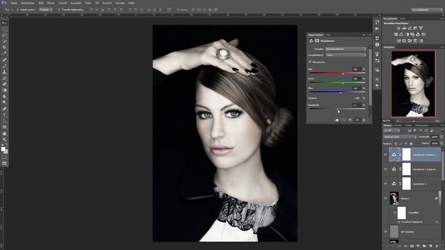
Task: Click reset adjustment icon in Eigenschaften panel
Action: 350,120
